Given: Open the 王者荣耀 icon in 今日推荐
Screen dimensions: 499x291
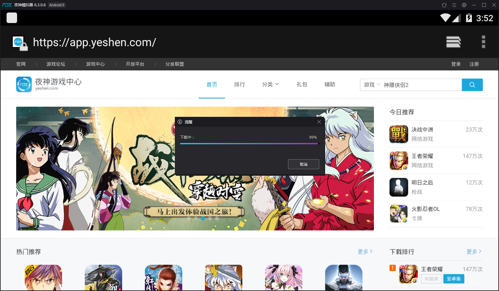Looking at the screenshot, I should coord(399,161).
